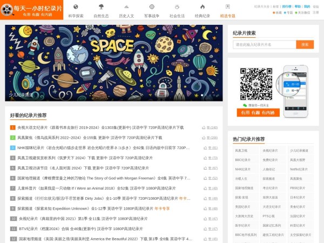Open the 精选专题 highlighted tab
Viewport: 324px width, 243px height.
tap(228, 16)
